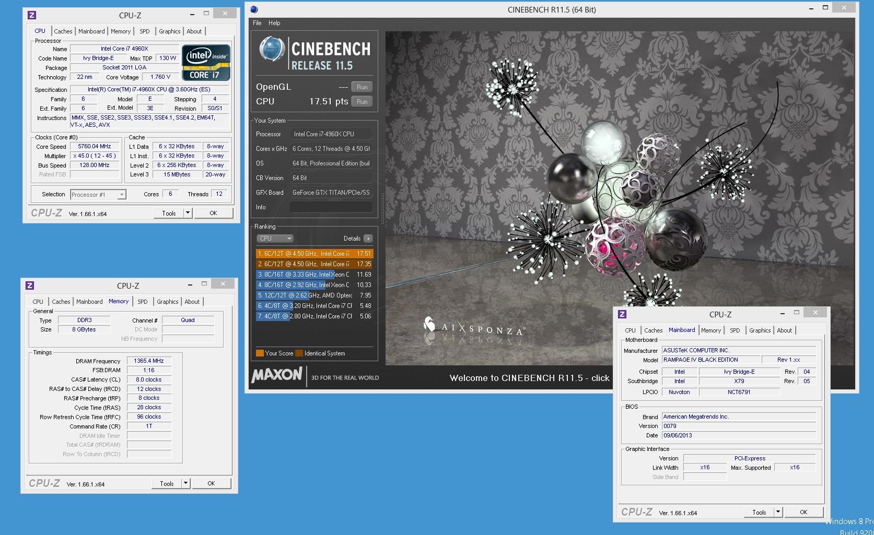The width and height of the screenshot is (874, 535).
Task: Click the Bus Speed value 128.00 MHz
Action: (95, 165)
